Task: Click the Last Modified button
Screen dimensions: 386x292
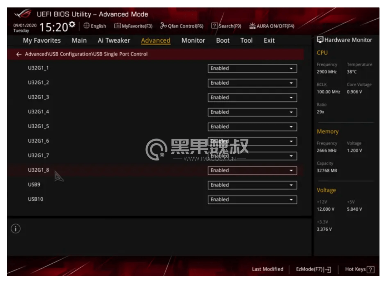Action: (268, 269)
